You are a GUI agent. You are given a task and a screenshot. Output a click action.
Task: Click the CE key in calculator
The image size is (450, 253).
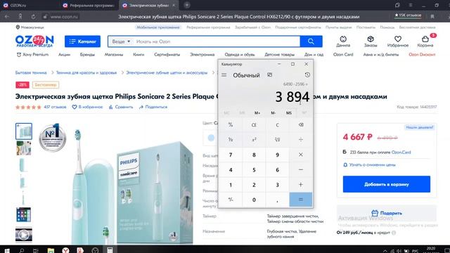pyautogui.click(x=254, y=125)
